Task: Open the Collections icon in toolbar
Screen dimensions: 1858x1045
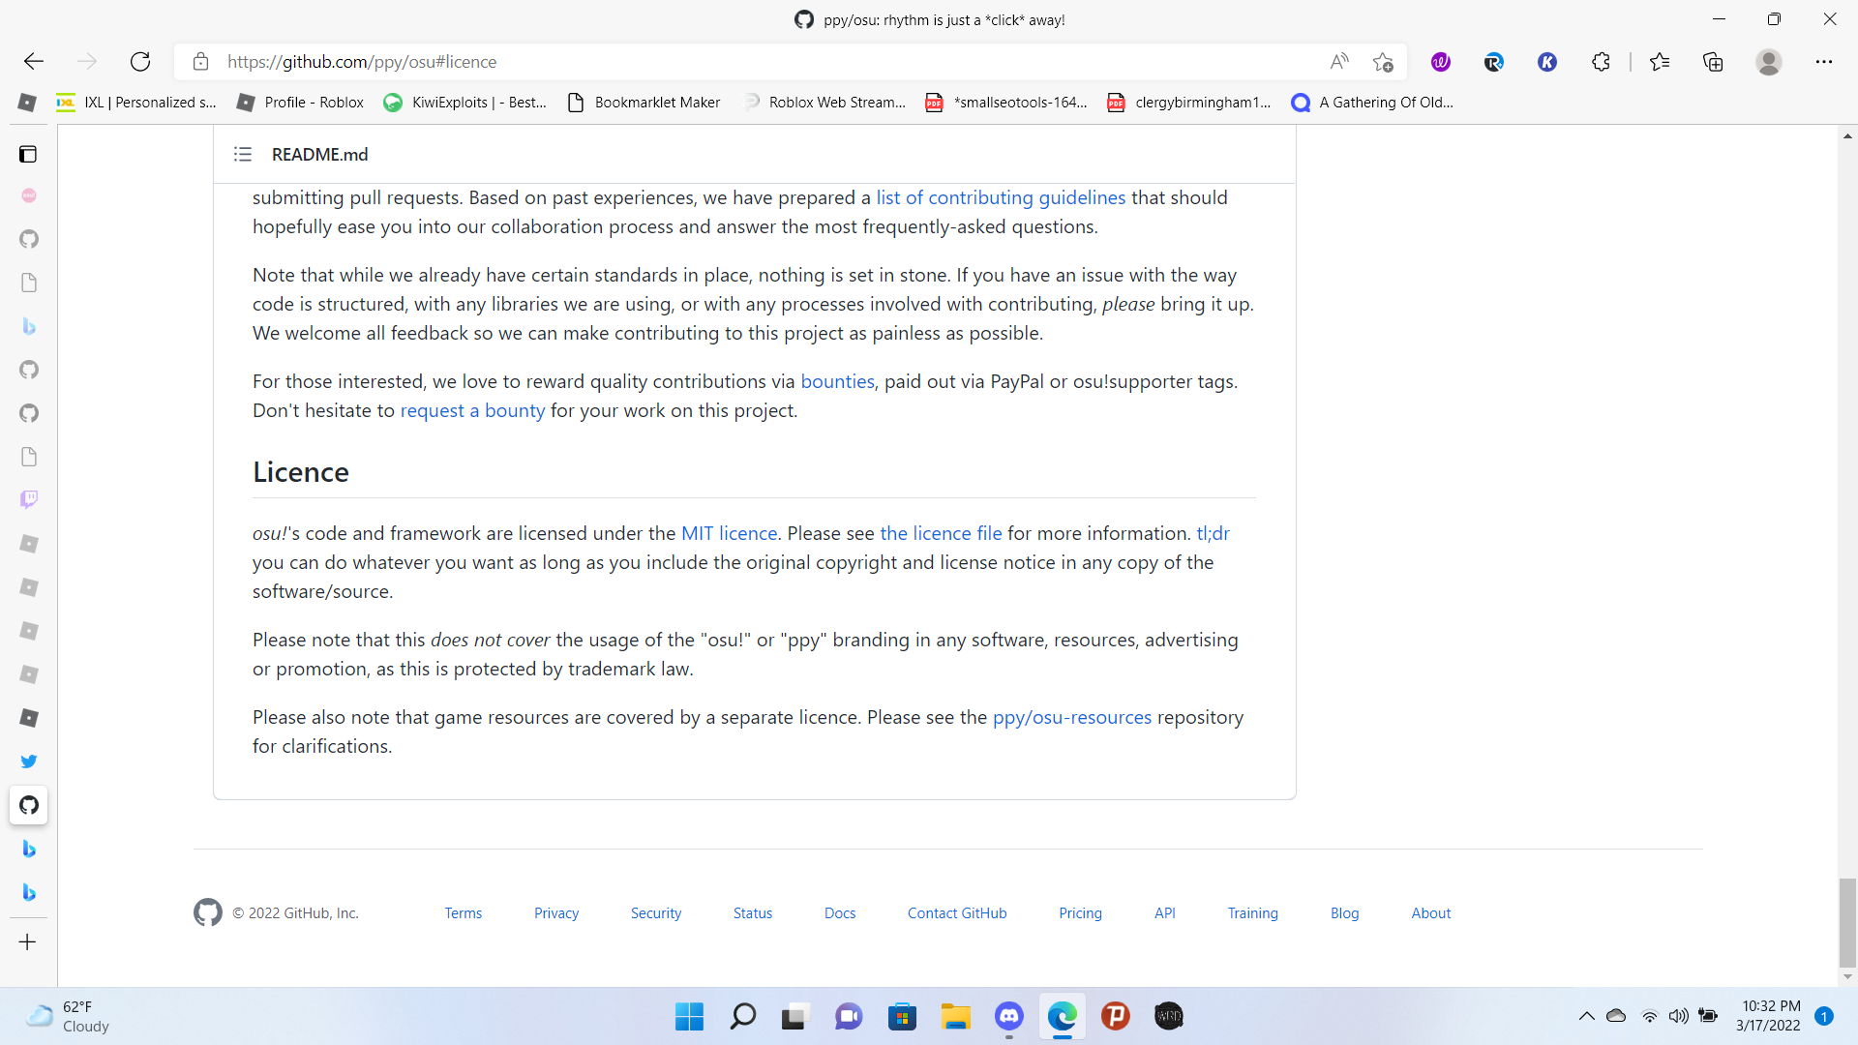Action: click(x=1713, y=62)
